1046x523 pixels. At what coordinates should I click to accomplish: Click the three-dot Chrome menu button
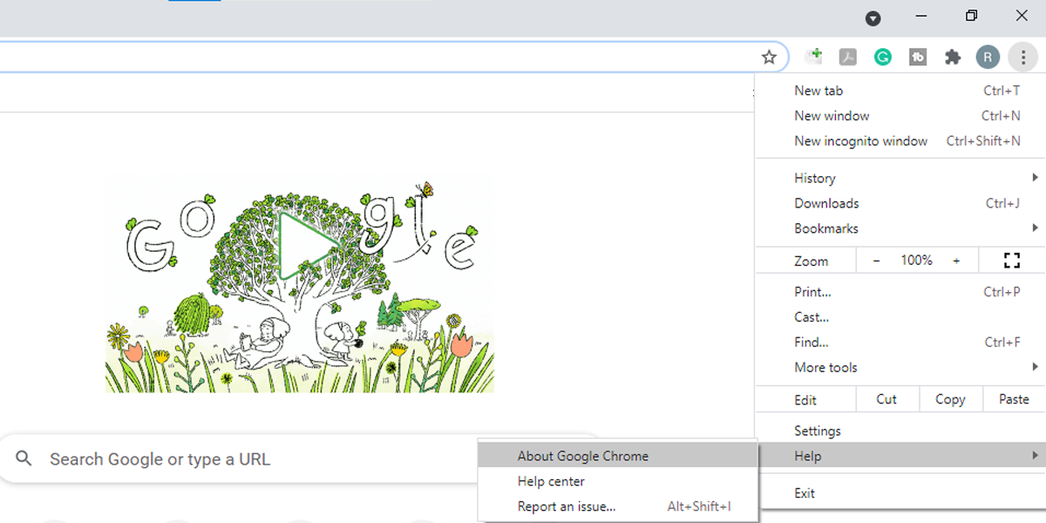click(1022, 58)
